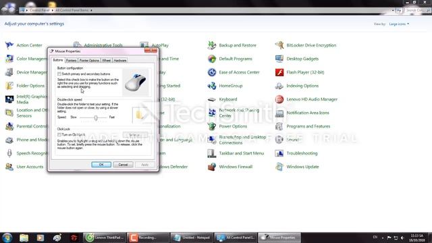
Task: Expand the address bar history dropdown arrow
Action: 393,10
